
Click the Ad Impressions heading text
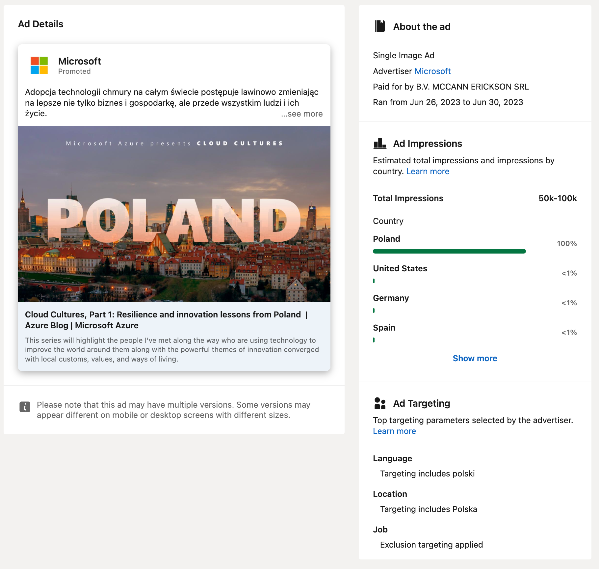[428, 144]
